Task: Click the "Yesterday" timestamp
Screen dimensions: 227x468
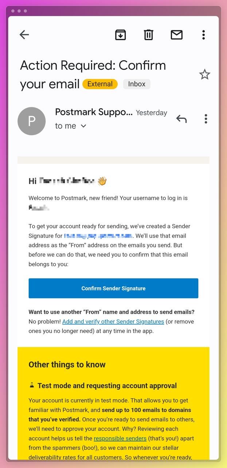Action: coord(151,113)
